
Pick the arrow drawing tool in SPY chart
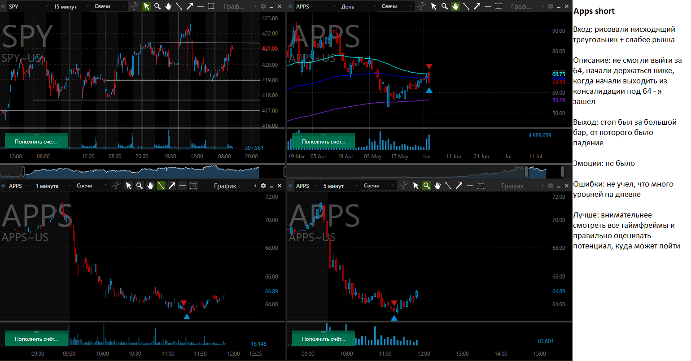[x=190, y=6]
